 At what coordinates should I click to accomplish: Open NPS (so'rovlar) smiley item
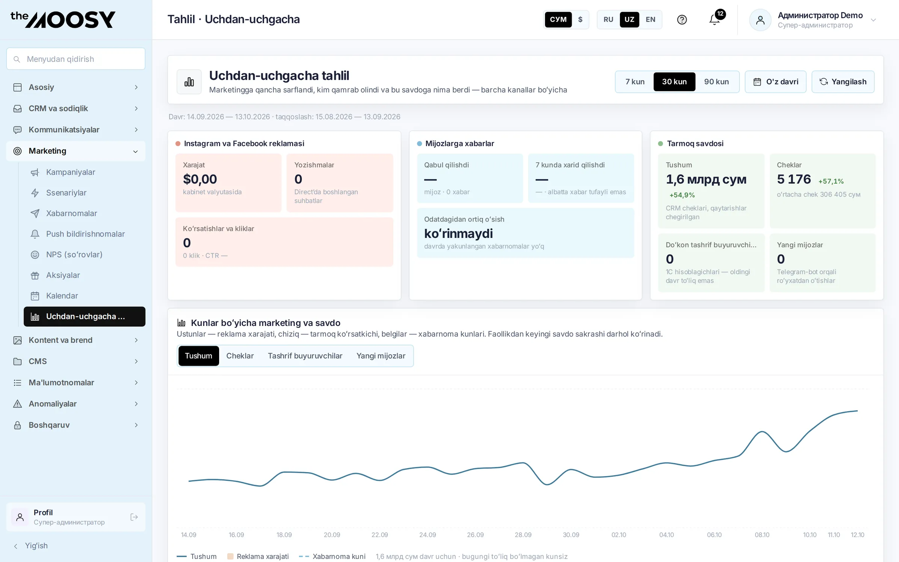click(84, 254)
